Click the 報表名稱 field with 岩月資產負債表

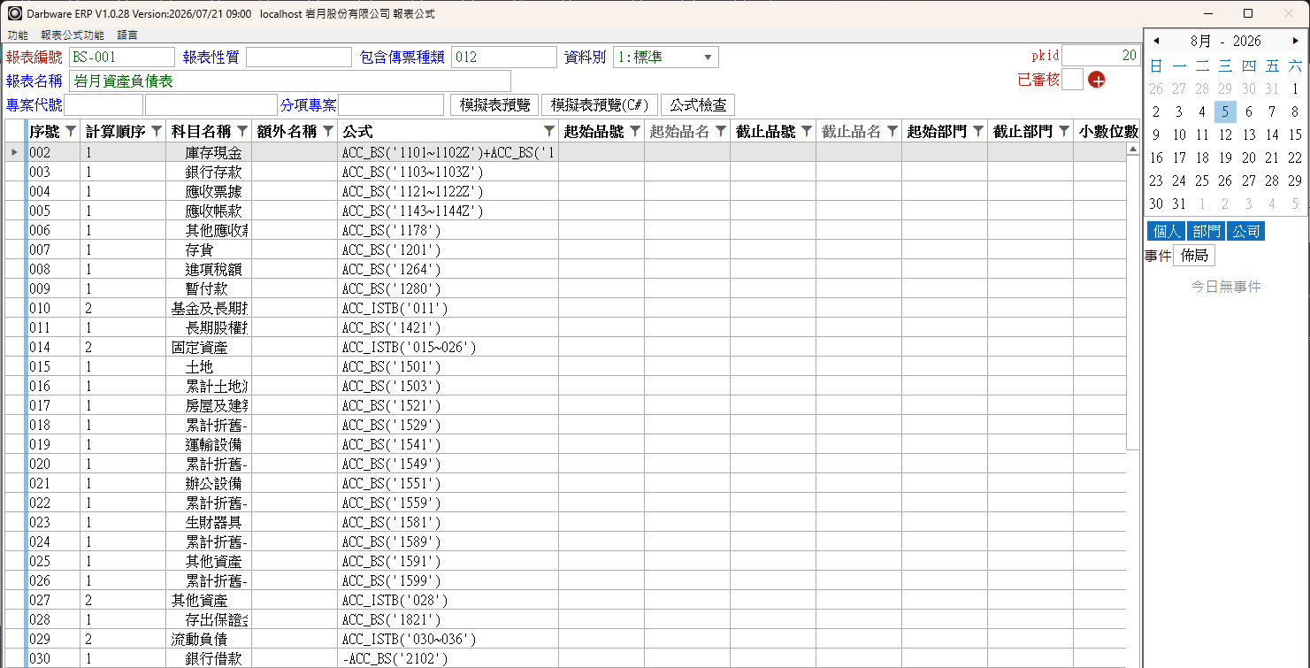(x=290, y=81)
